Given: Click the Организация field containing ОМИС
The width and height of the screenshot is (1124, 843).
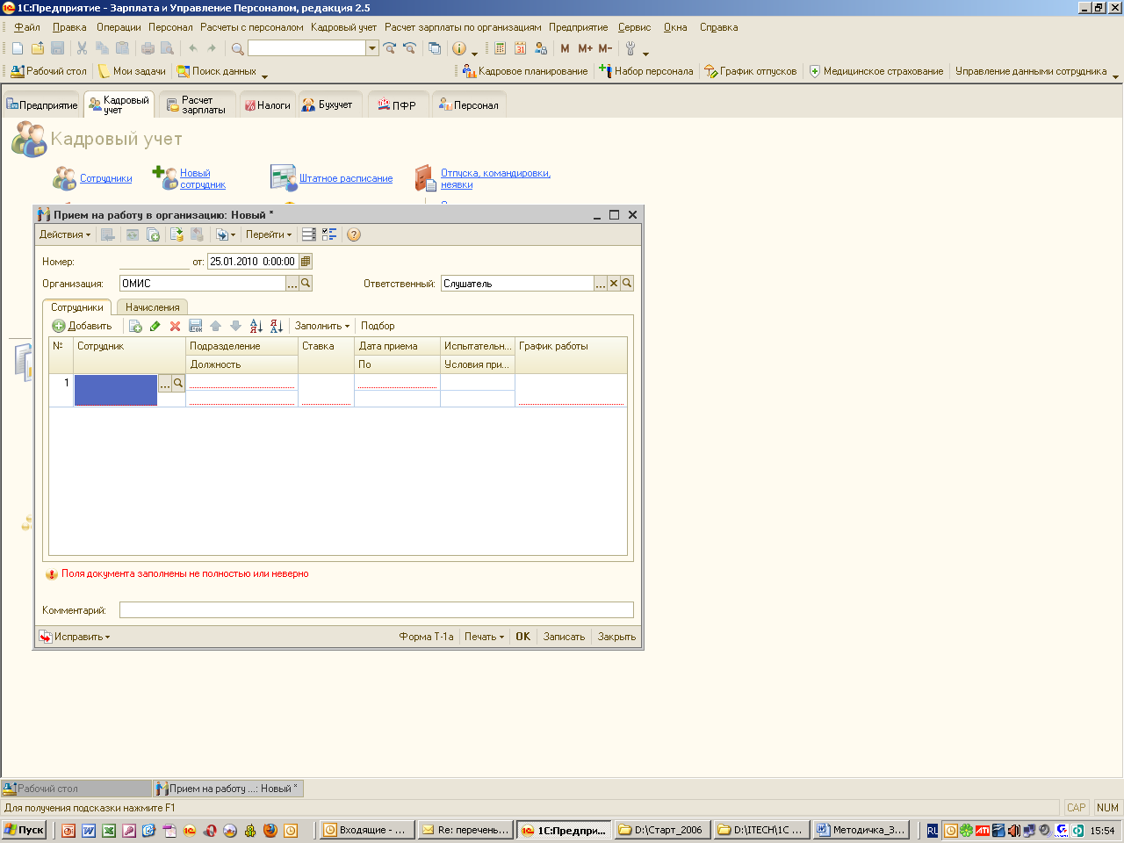Looking at the screenshot, I should point(203,283).
